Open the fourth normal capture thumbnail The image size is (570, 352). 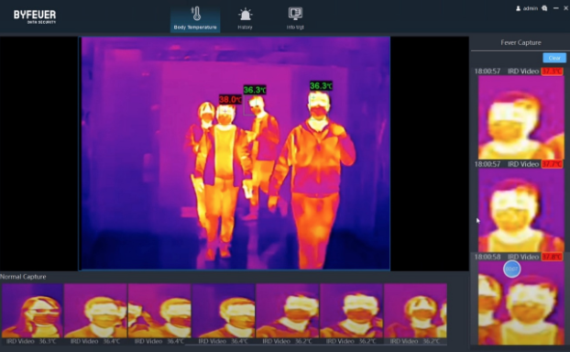pos(224,311)
